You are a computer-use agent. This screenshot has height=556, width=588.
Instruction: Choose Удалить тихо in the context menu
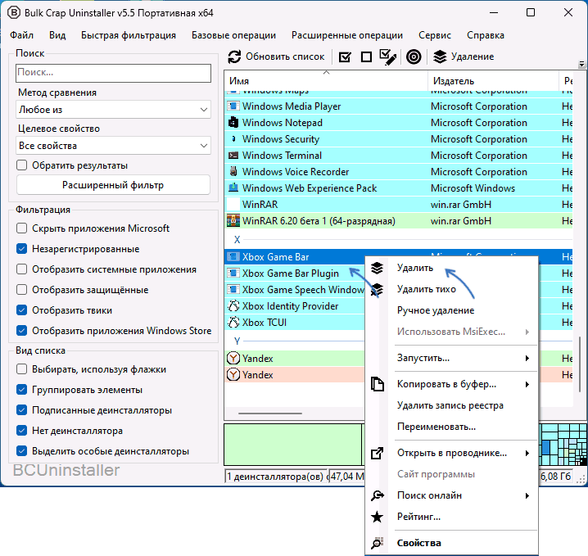[426, 289]
